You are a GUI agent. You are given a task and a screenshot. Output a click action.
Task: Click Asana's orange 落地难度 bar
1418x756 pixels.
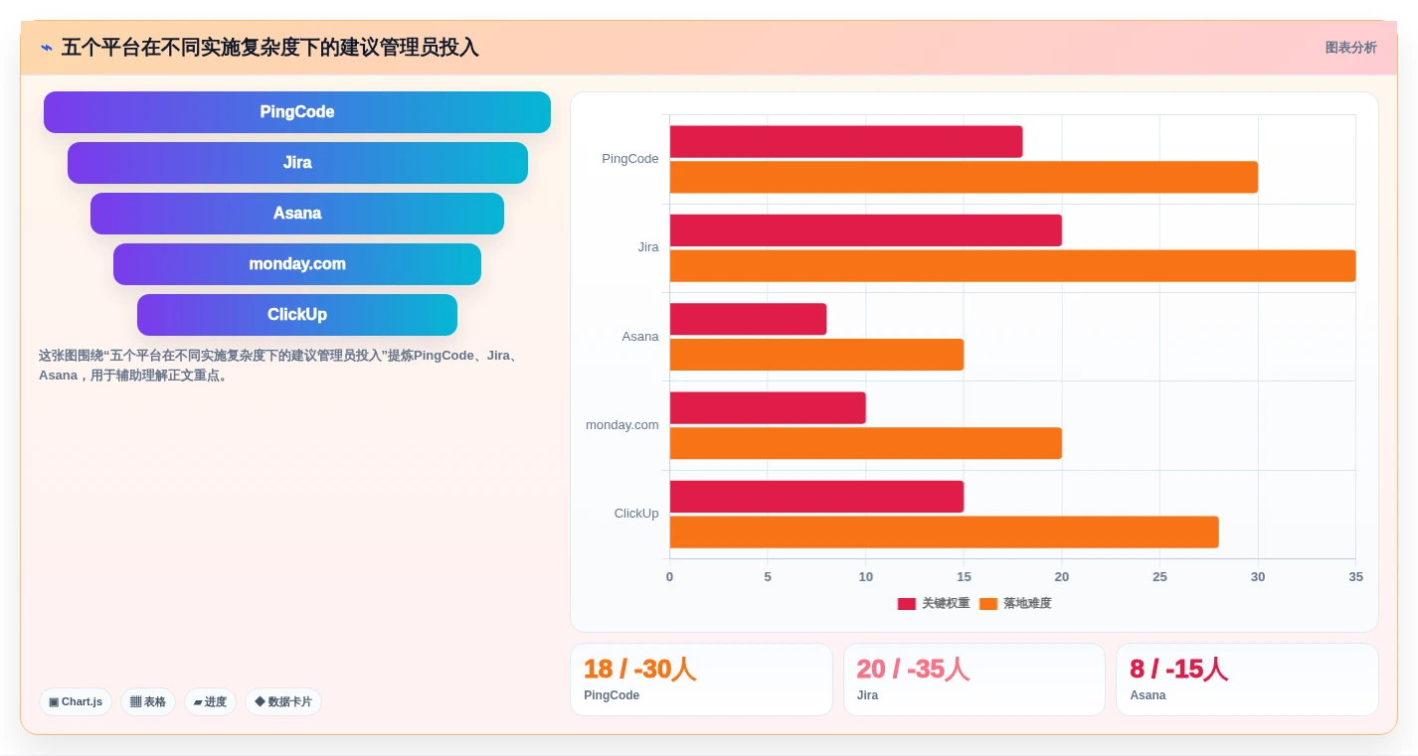coord(816,355)
